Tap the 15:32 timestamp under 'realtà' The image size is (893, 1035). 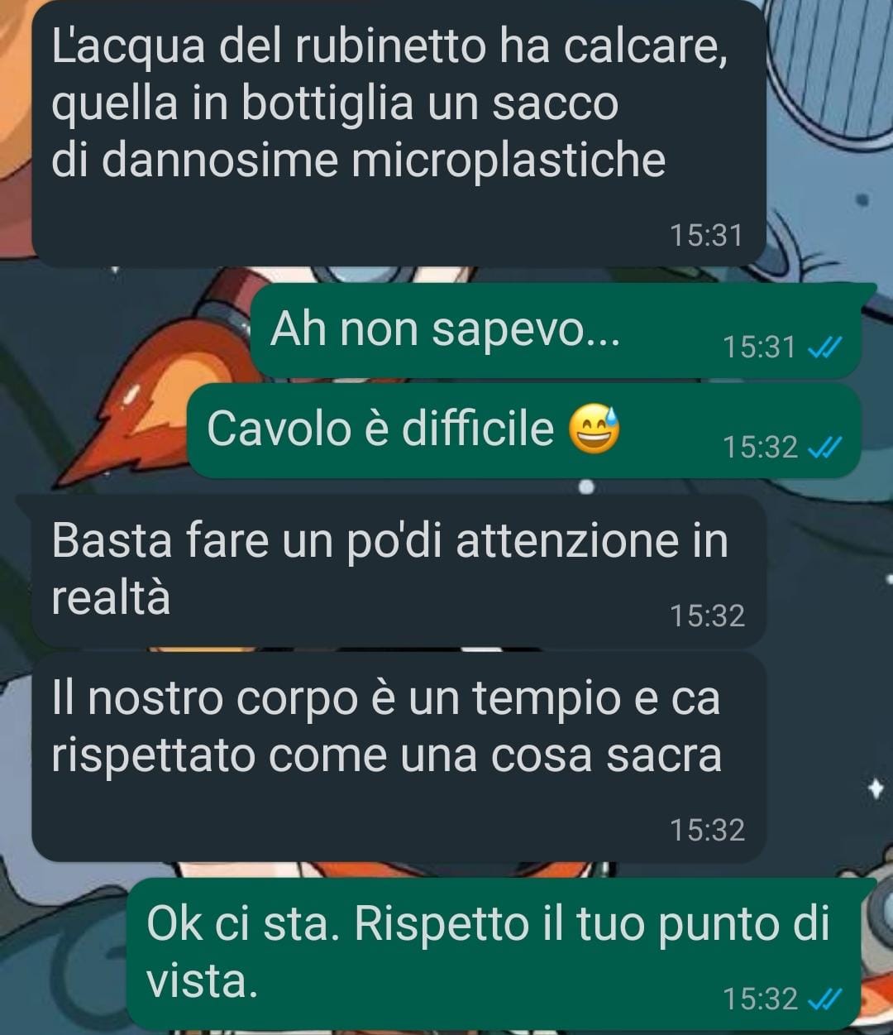(x=707, y=616)
